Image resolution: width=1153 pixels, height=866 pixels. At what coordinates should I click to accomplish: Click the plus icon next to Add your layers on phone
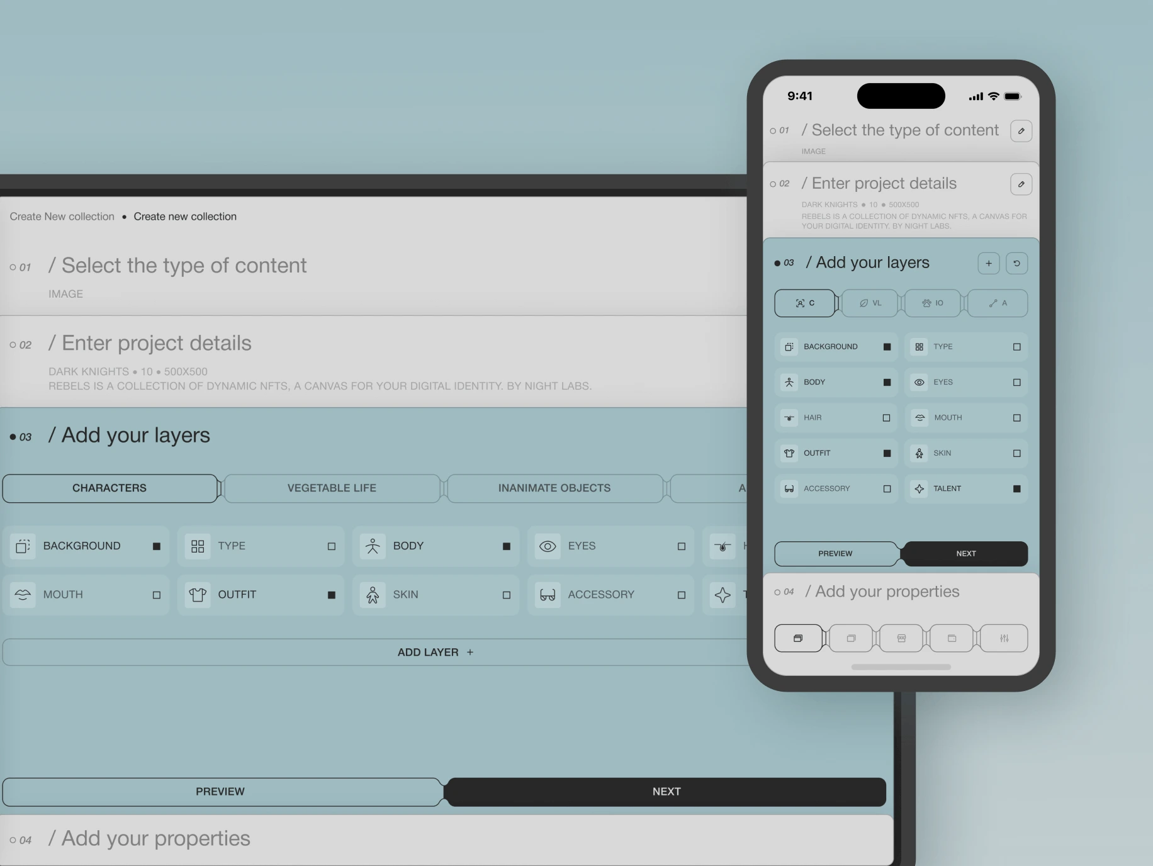tap(989, 263)
